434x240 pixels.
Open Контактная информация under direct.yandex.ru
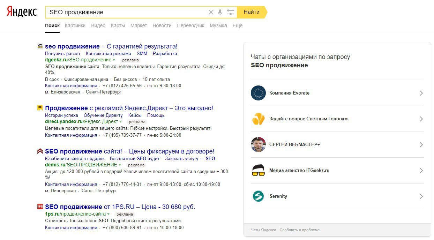[71, 135]
